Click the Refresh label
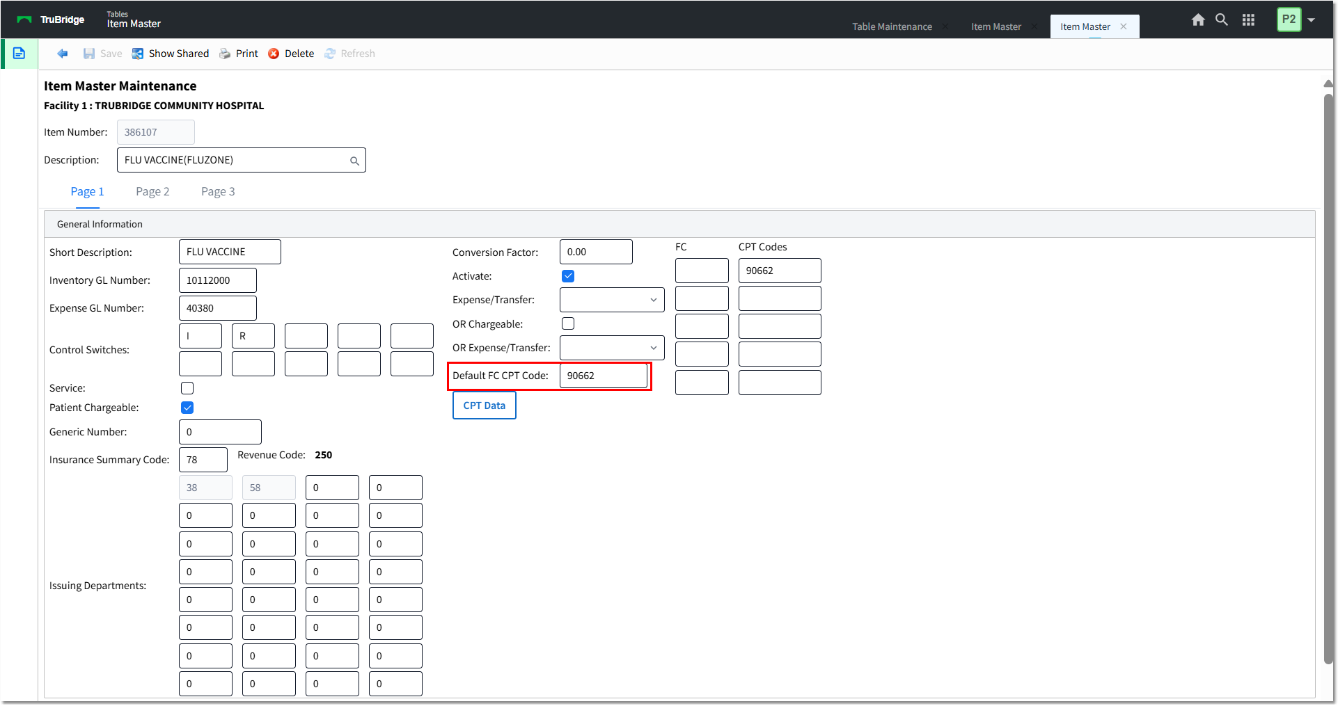Viewport: 1338px width, 706px height. 358,54
